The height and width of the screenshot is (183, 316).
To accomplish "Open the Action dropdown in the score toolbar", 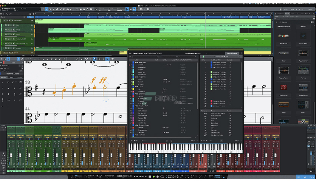I will tap(28, 59).
